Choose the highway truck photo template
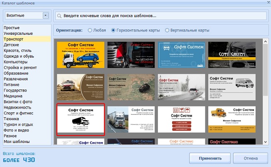The width and height of the screenshot is (271, 167). tap(131, 119)
